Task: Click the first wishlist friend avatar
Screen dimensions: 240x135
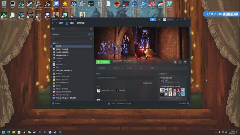Action: click(x=162, y=90)
